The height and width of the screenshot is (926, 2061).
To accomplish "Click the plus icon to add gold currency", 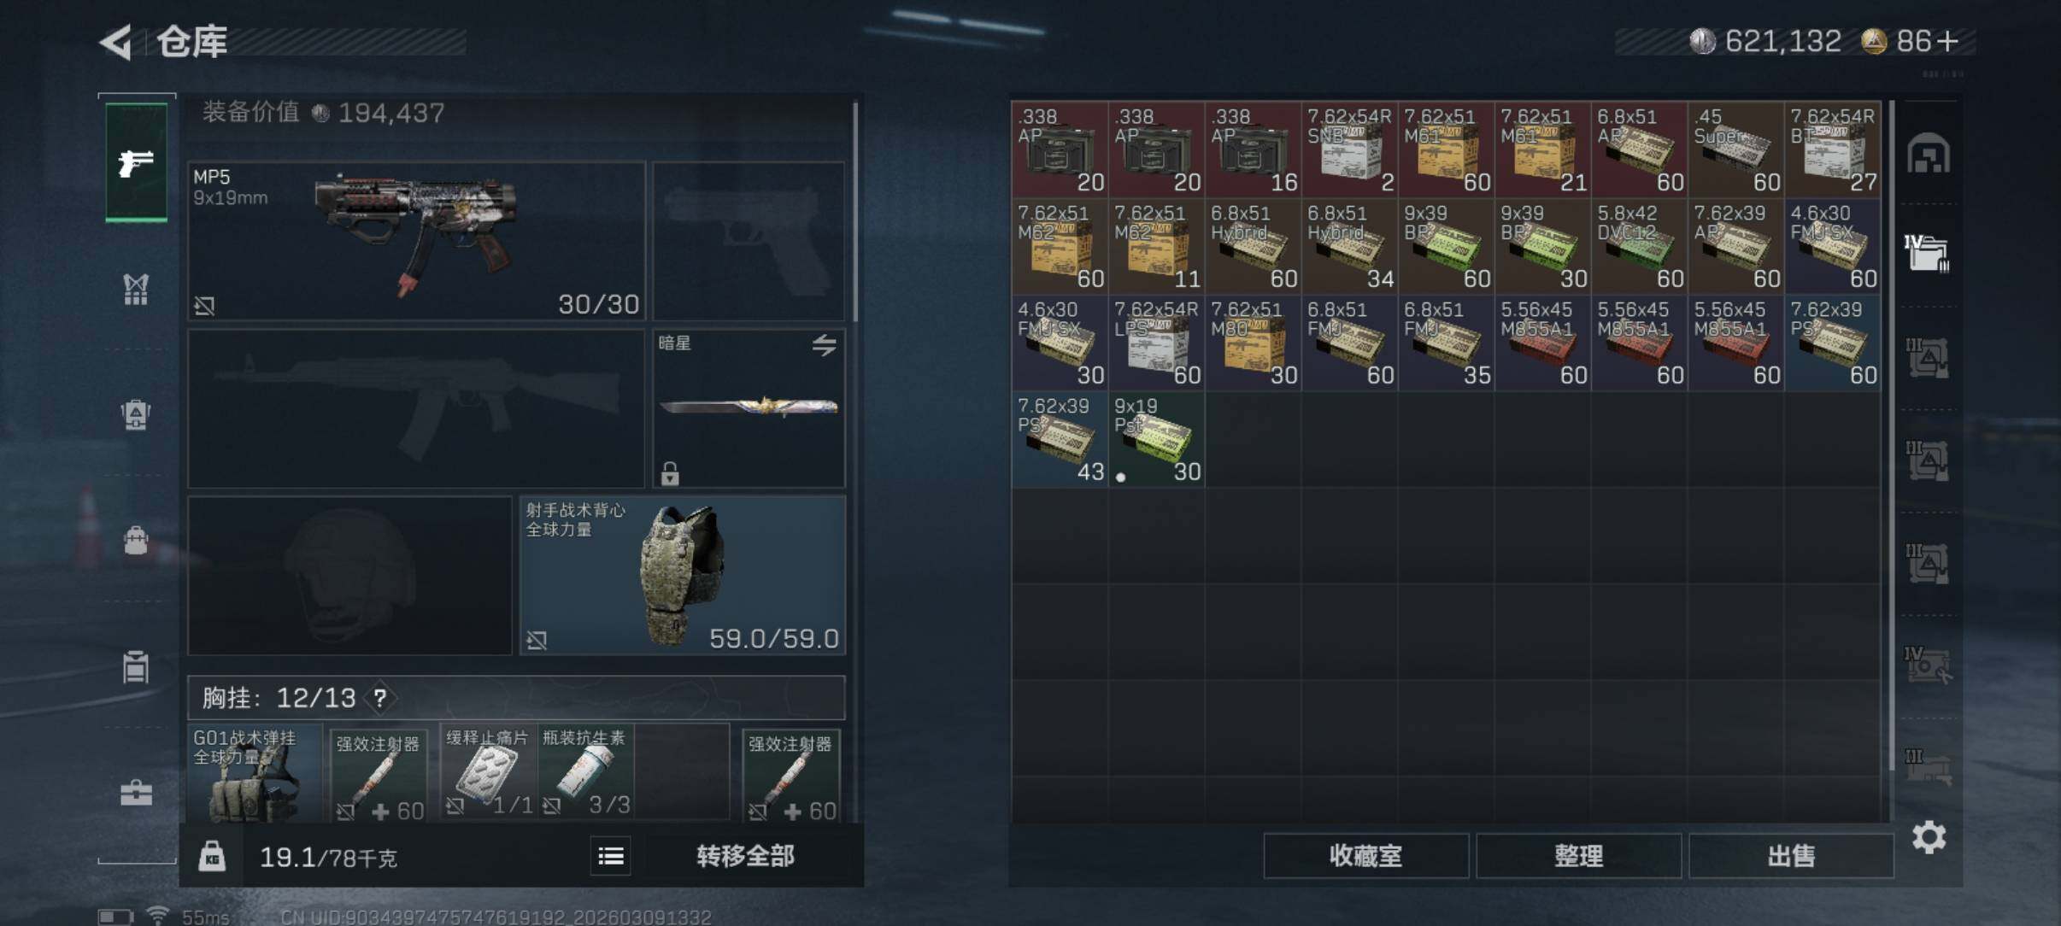I will coord(1948,41).
